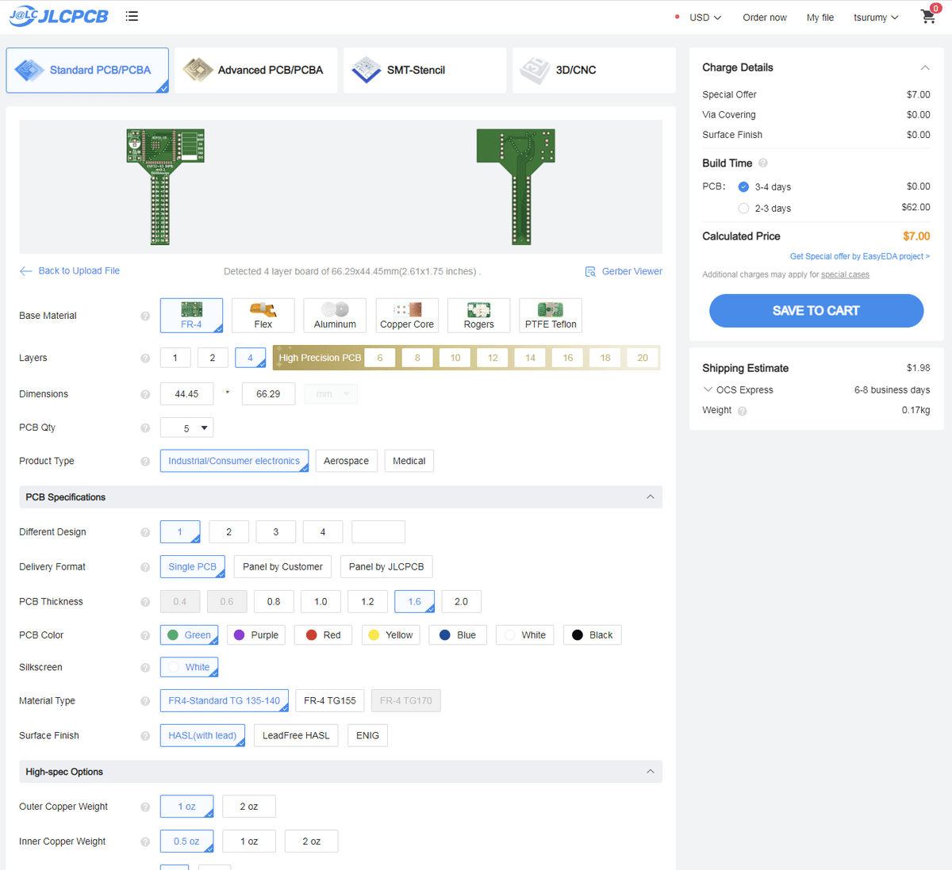
Task: Select 2 oz outer copper weight
Action: click(249, 807)
